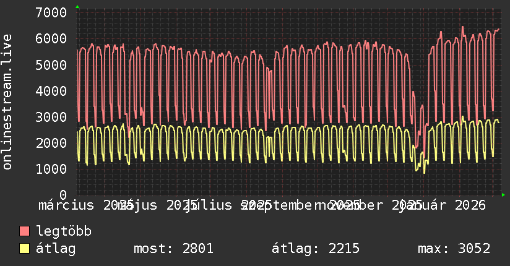Click the legtöbb legend label

click(x=64, y=231)
